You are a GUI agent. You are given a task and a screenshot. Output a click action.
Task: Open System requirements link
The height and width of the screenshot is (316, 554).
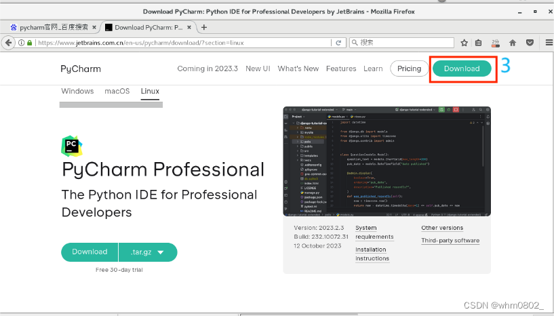pos(374,232)
